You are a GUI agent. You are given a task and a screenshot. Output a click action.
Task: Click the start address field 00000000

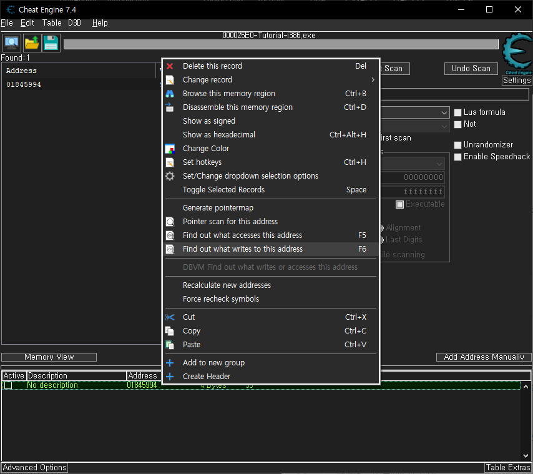point(412,177)
